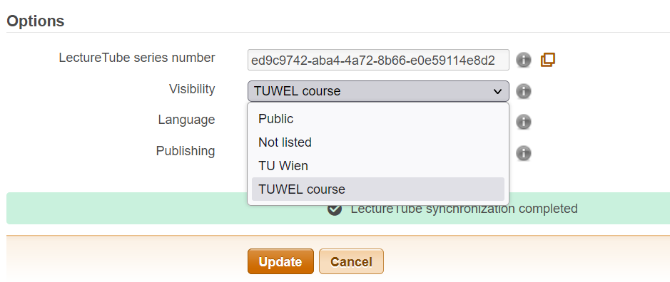670x282 pixels.
Task: Click the Update button
Action: click(x=280, y=261)
